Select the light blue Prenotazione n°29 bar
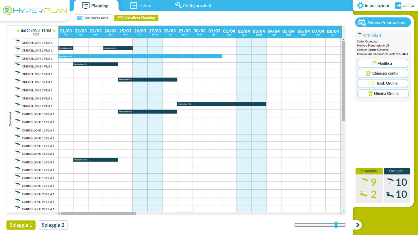418x235 pixels. 140,56
